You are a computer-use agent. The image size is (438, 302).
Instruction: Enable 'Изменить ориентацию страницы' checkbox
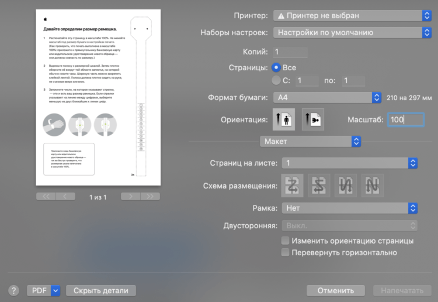[x=285, y=241]
